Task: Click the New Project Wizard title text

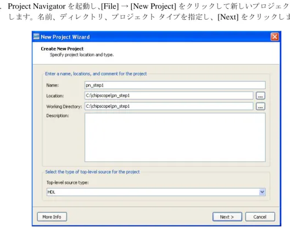Action: point(65,37)
